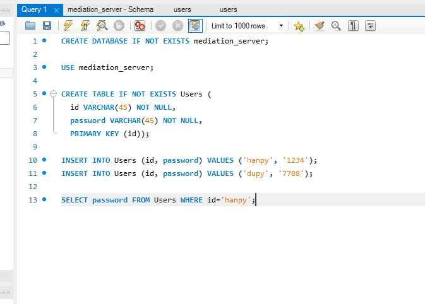425x304 pixels.
Task: Click on 'hanpy' value in line 10
Action: point(258,160)
